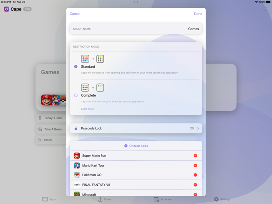The height and width of the screenshot is (204, 272).
Task: Click the 'Off' value in Passcode Lock row
Action: pyautogui.click(x=192, y=128)
